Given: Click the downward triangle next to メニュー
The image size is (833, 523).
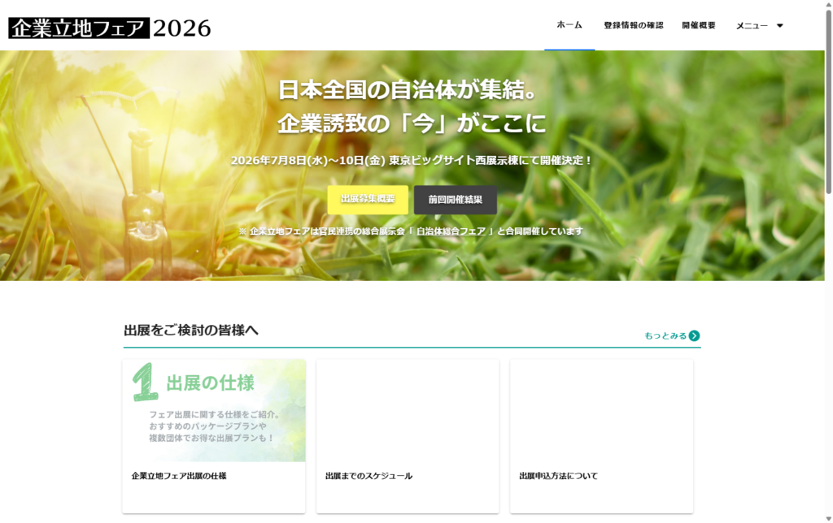Looking at the screenshot, I should coord(779,25).
